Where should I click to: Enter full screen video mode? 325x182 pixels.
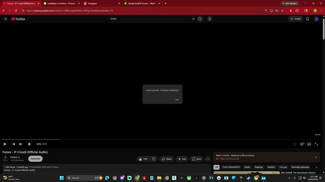317,144
